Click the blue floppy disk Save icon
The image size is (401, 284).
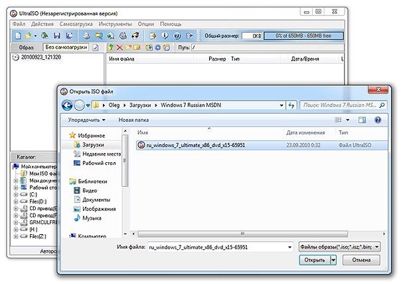[57, 36]
